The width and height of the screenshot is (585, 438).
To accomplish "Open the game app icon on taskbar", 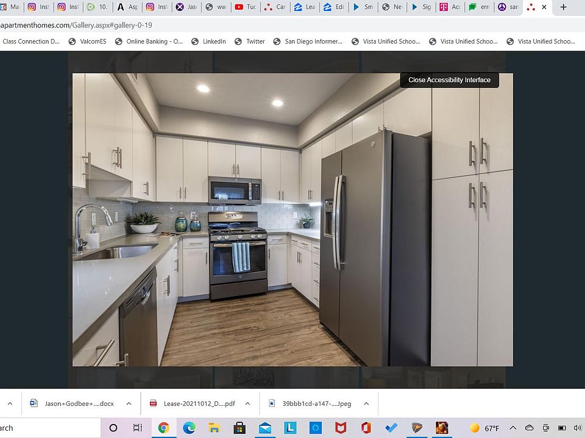I will 442,428.
